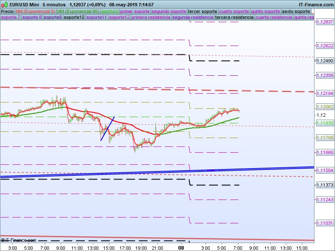The width and height of the screenshot is (335, 251).
Task: Click the blue 1,11504 trendline price tag
Action: click(x=325, y=170)
